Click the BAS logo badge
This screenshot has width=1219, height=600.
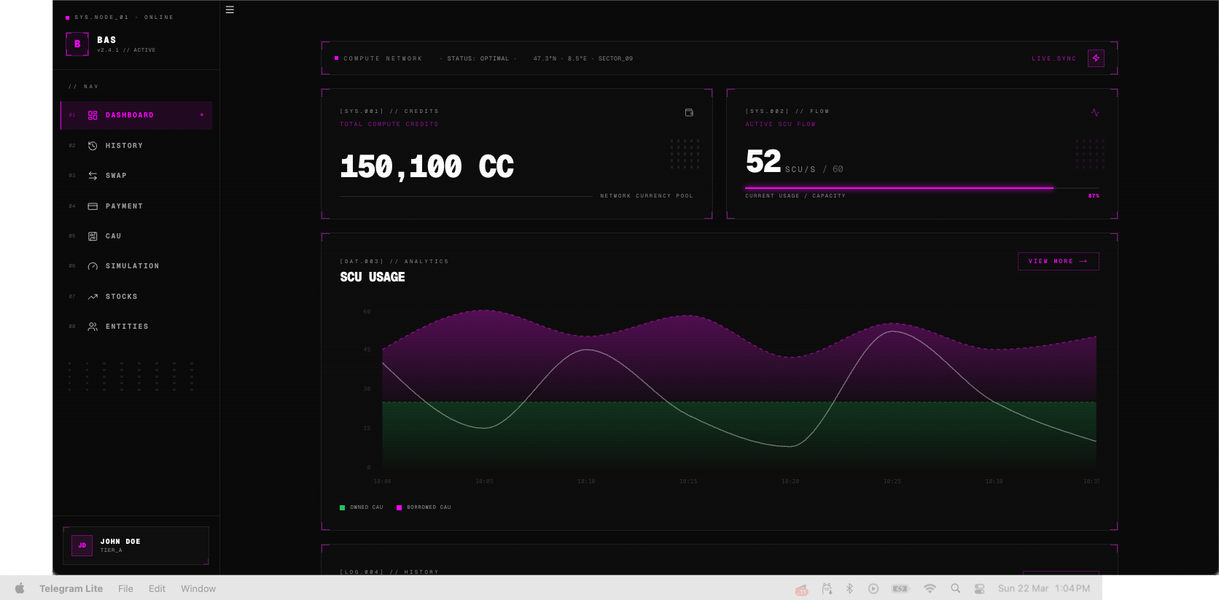point(77,44)
